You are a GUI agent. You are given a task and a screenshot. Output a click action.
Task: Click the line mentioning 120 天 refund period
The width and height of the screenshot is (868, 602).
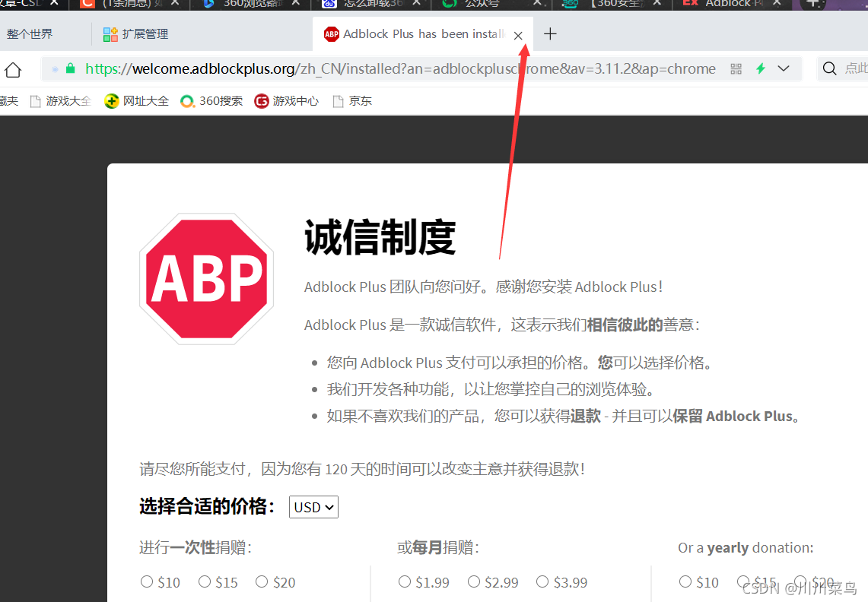pyautogui.click(x=362, y=469)
